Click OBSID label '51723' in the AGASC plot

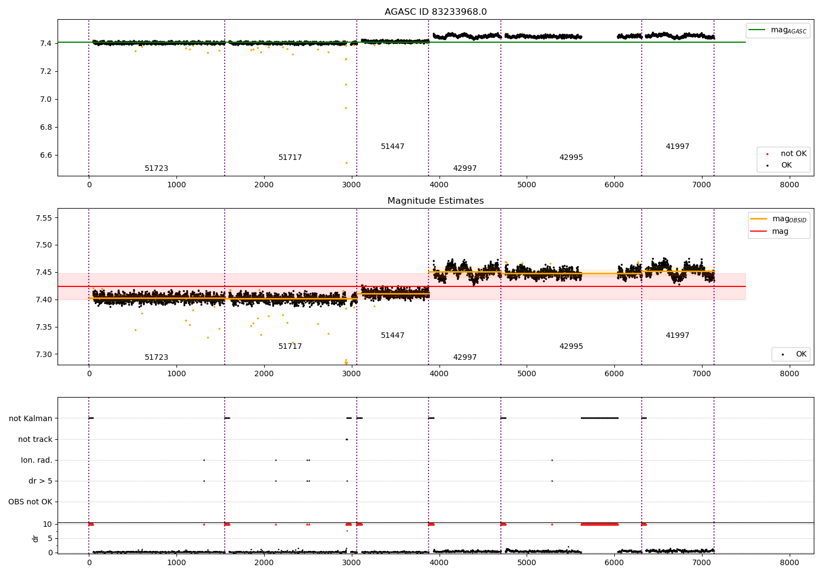(156, 169)
